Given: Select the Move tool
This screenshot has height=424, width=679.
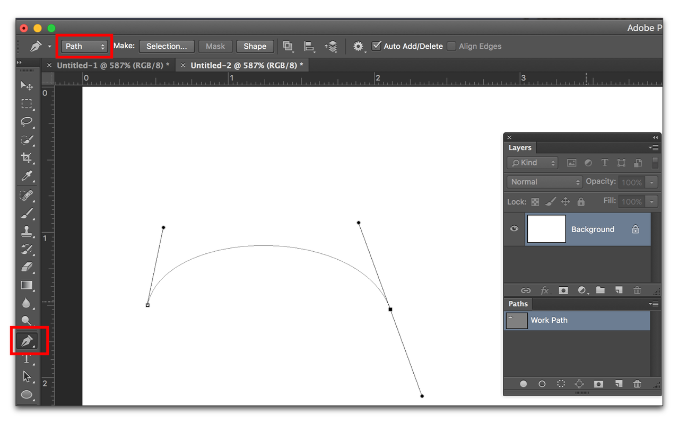Looking at the screenshot, I should click(28, 85).
